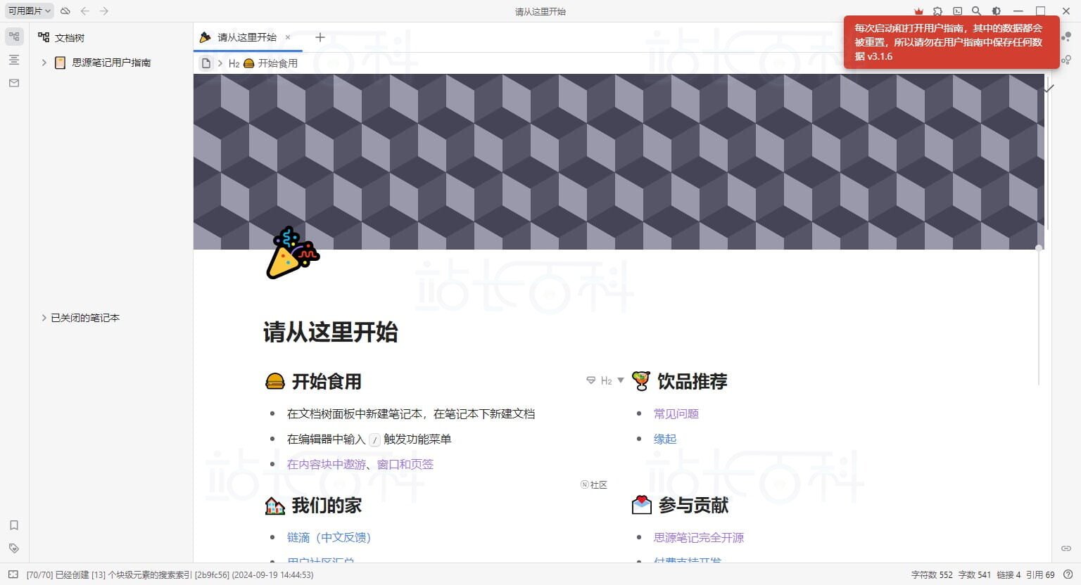Viewport: 1081px width, 585px height.
Task: Expand the 已关闭的笔记本 section
Action: click(x=44, y=318)
